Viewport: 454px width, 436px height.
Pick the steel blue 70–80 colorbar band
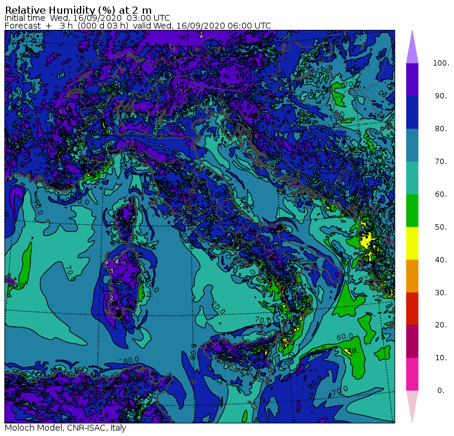point(412,145)
